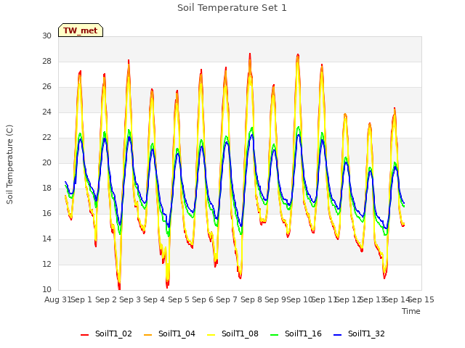Click the 10 y-axis tick label
The height and width of the screenshot is (348, 465).
pyautogui.click(x=46, y=290)
